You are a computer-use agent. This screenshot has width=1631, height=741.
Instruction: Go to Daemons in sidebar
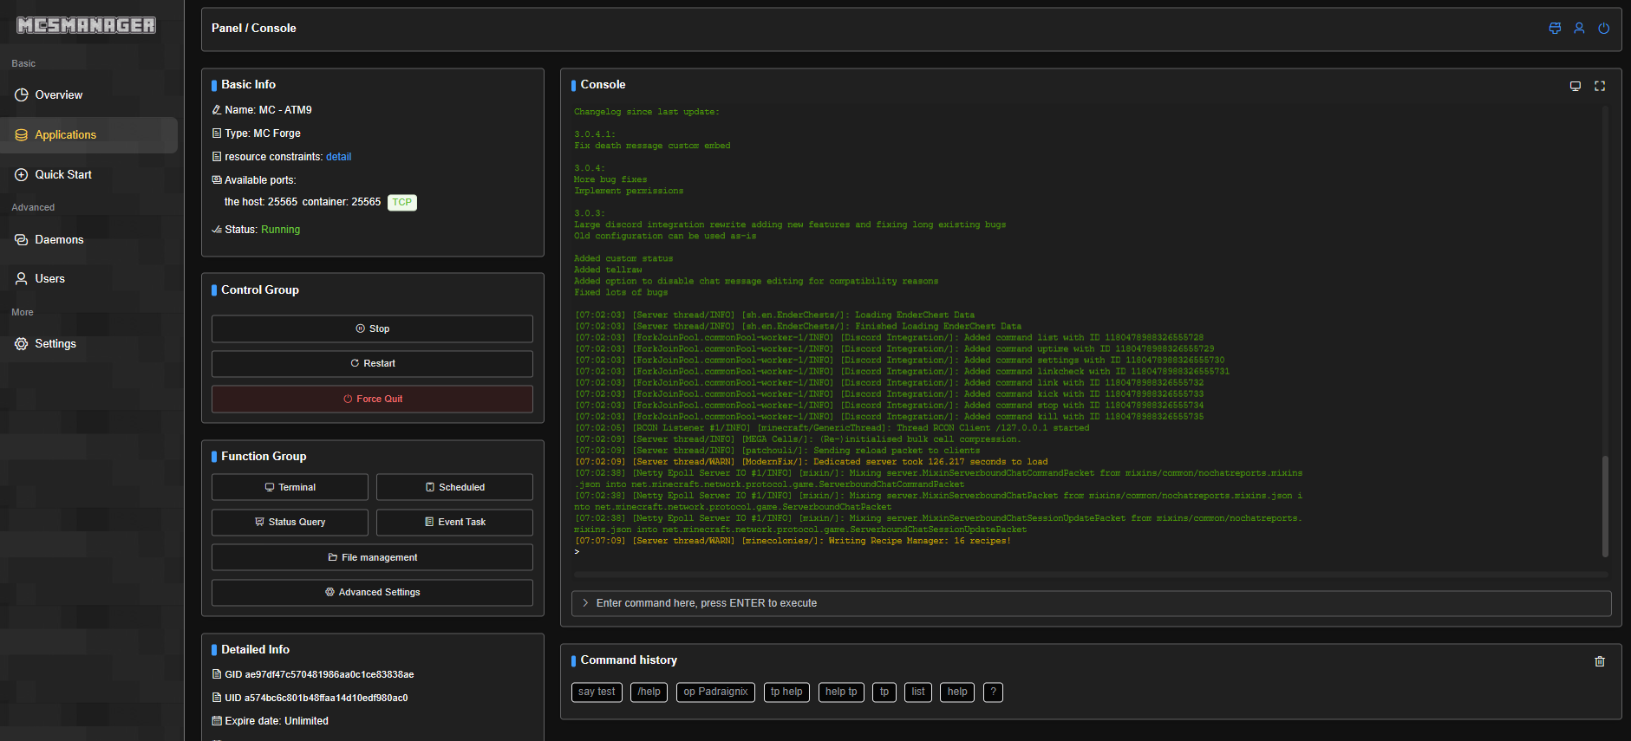tap(59, 240)
